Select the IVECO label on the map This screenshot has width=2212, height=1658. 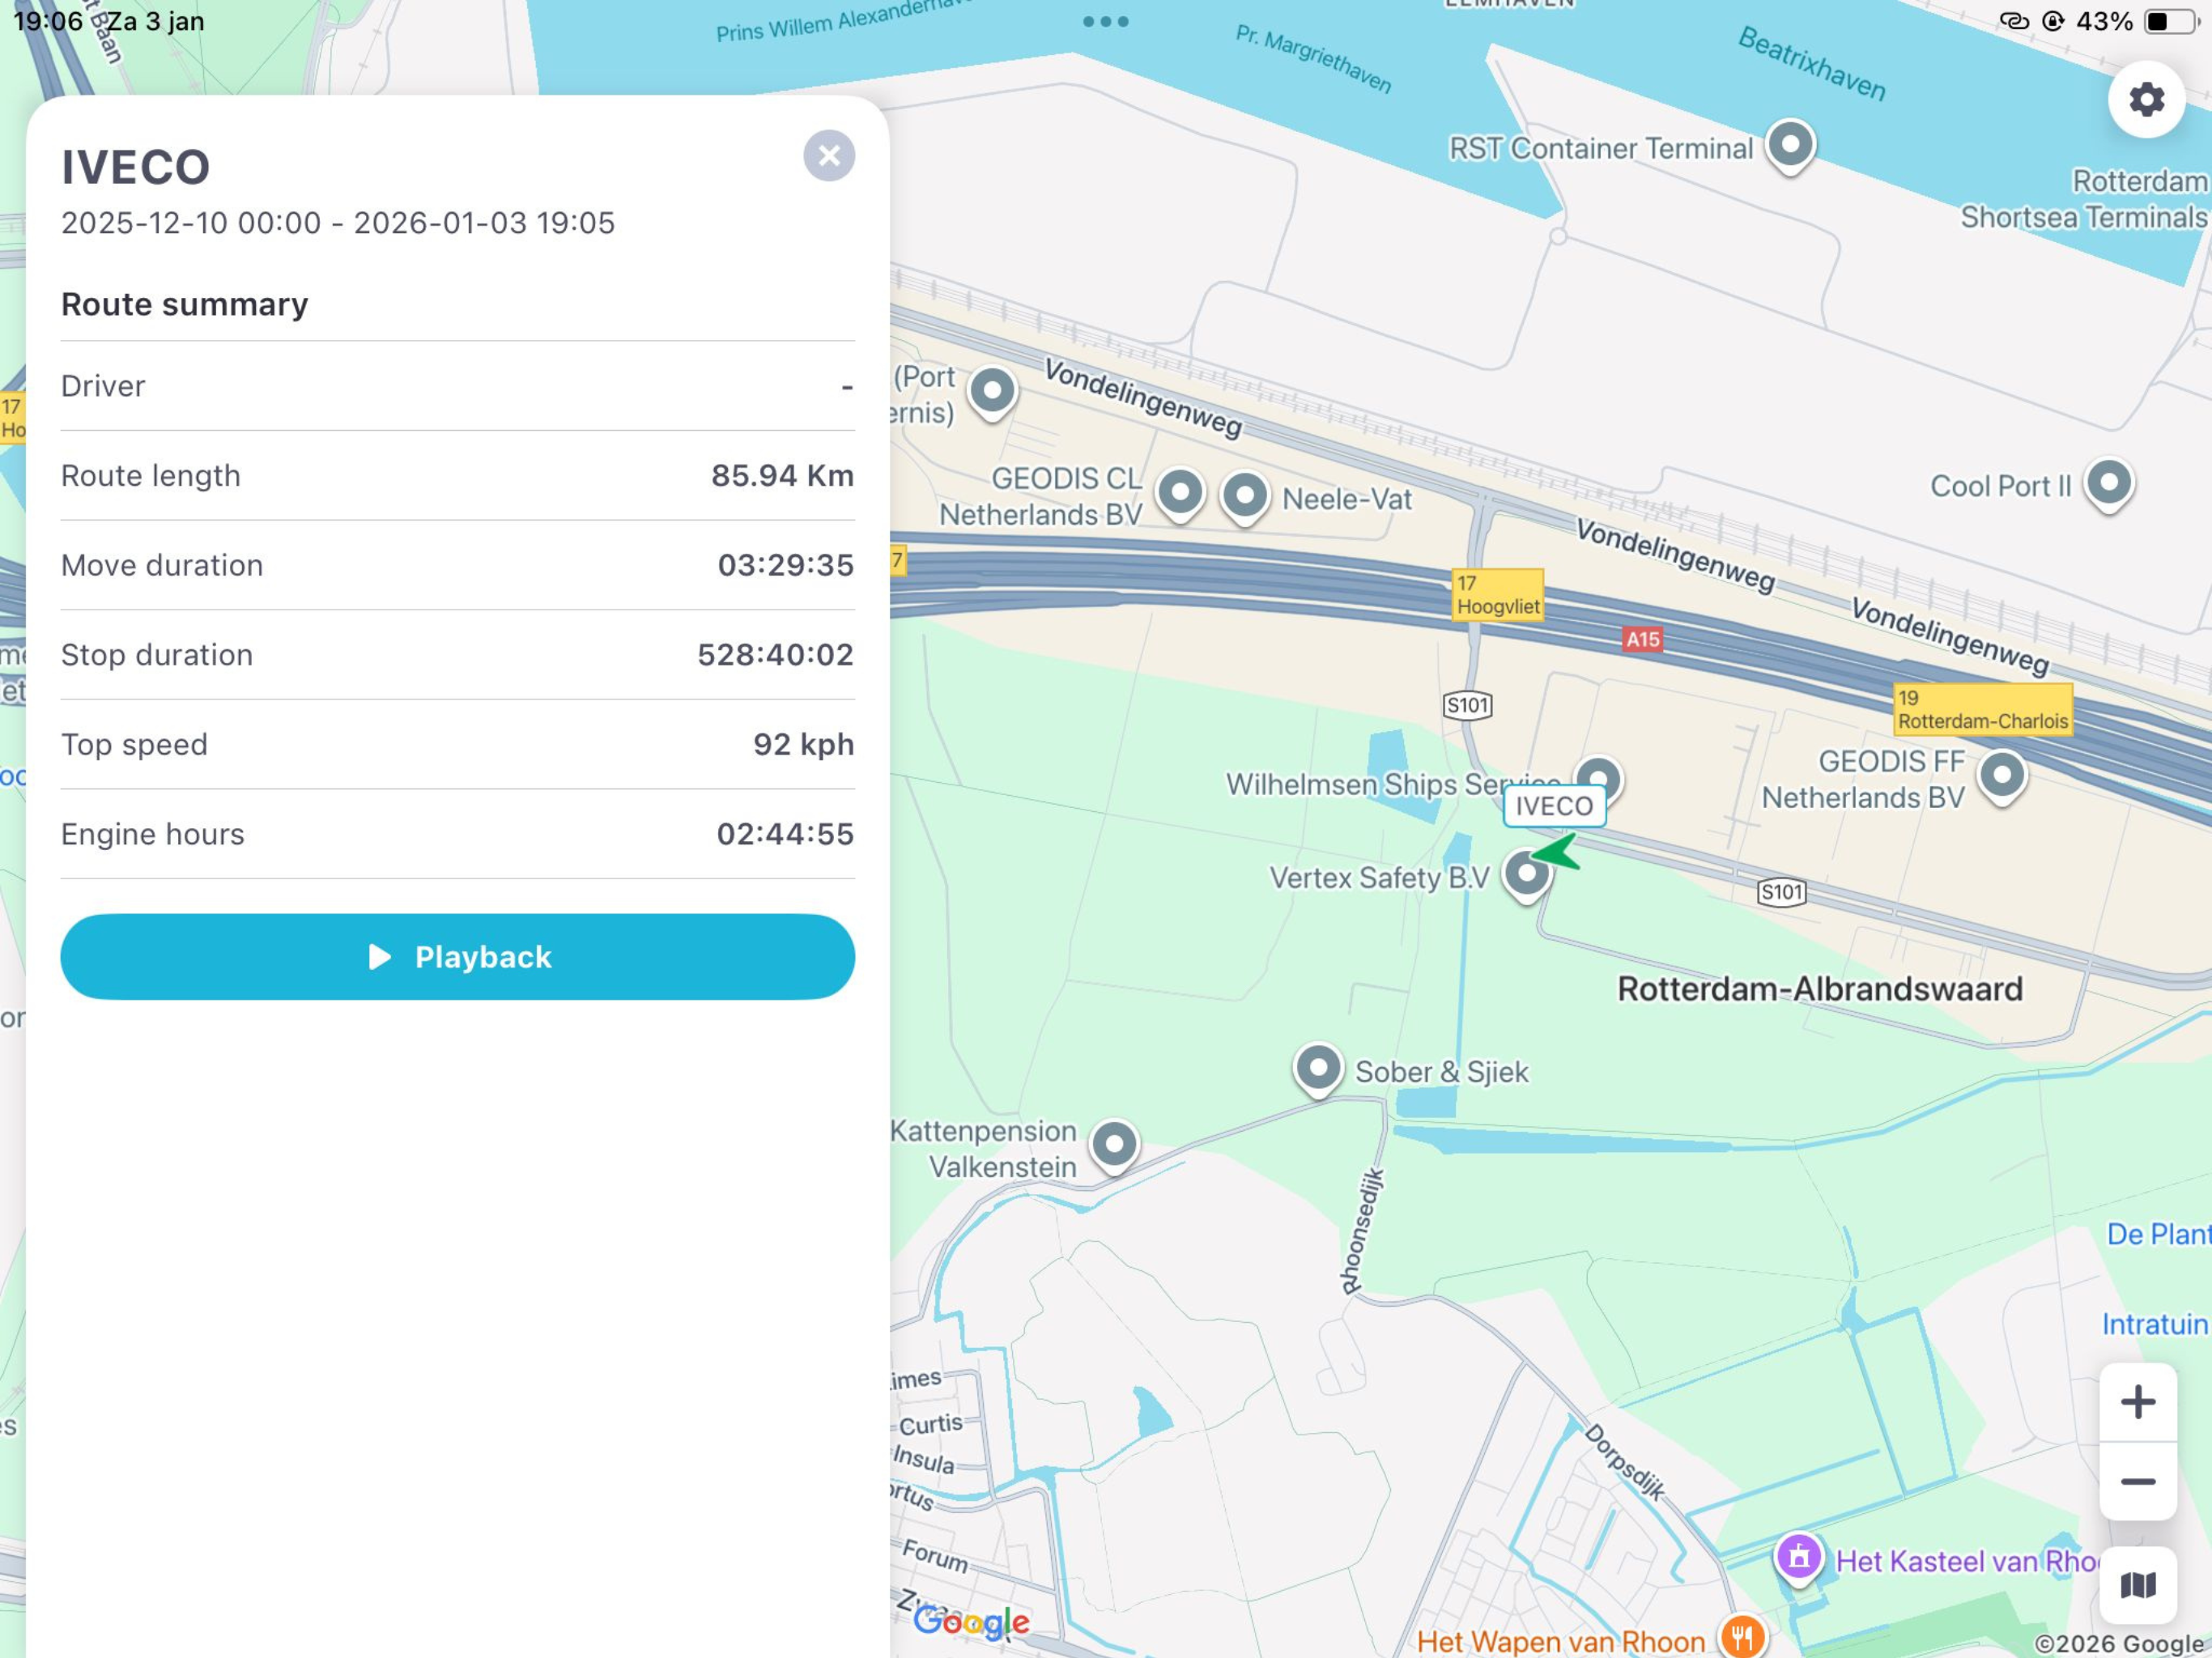pos(1554,806)
